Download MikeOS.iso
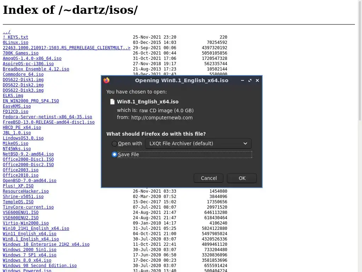This screenshot has height=272, width=362. (x=16, y=144)
